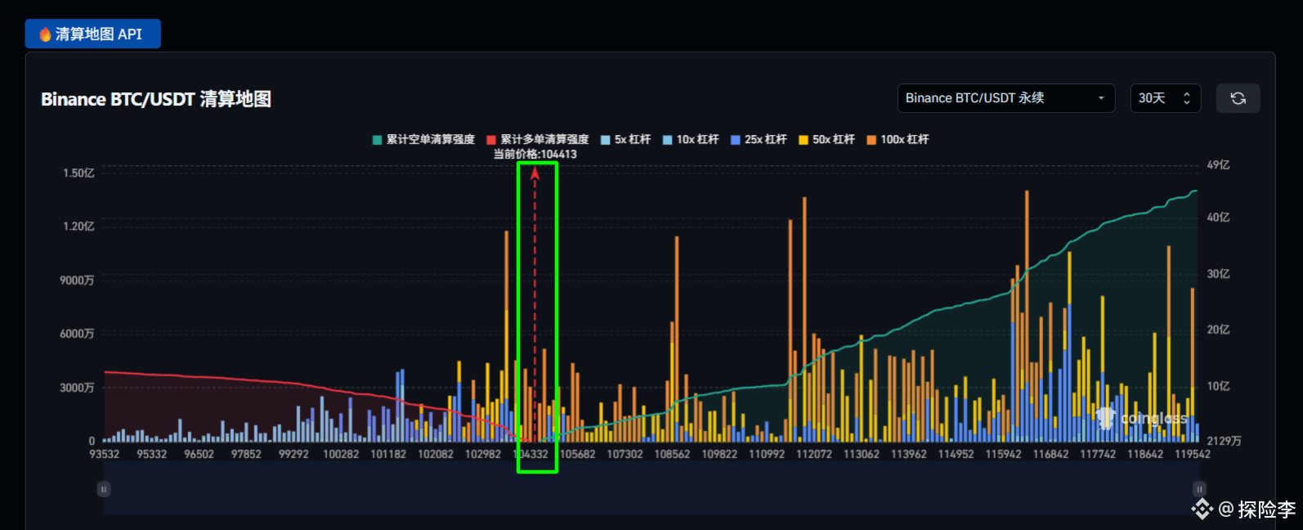Toggle 50x 杠杆 legend series
Viewport: 1303px width, 530px height.
click(826, 140)
